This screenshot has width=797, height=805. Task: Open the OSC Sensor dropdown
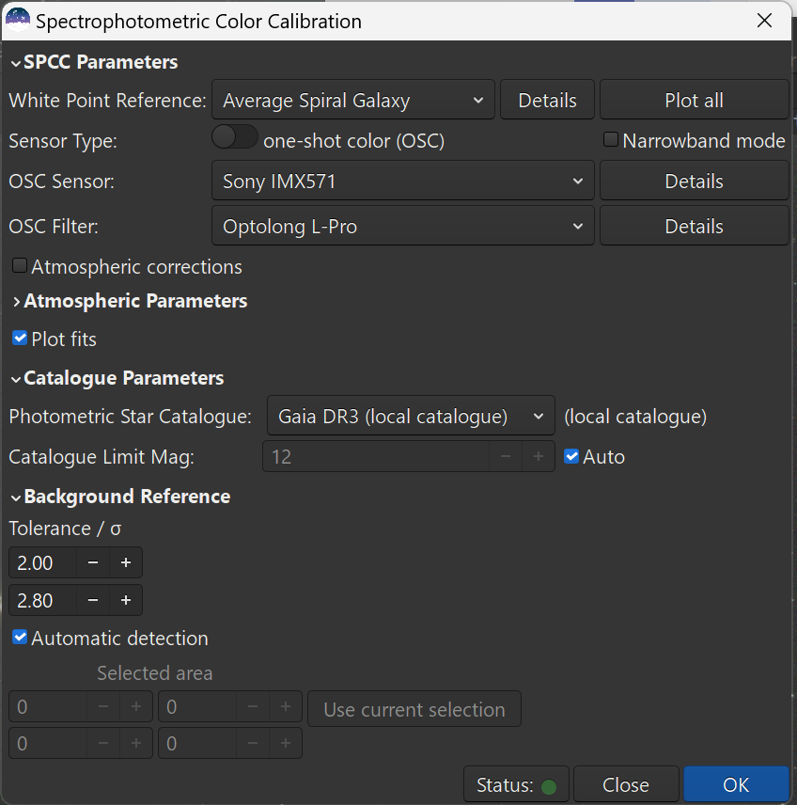[403, 181]
